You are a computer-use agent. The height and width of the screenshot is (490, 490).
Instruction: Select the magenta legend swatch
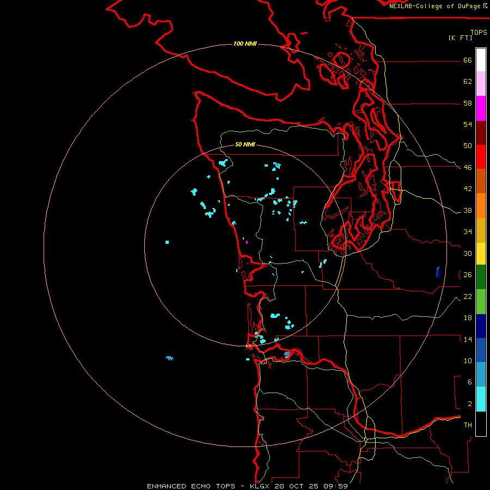(481, 108)
